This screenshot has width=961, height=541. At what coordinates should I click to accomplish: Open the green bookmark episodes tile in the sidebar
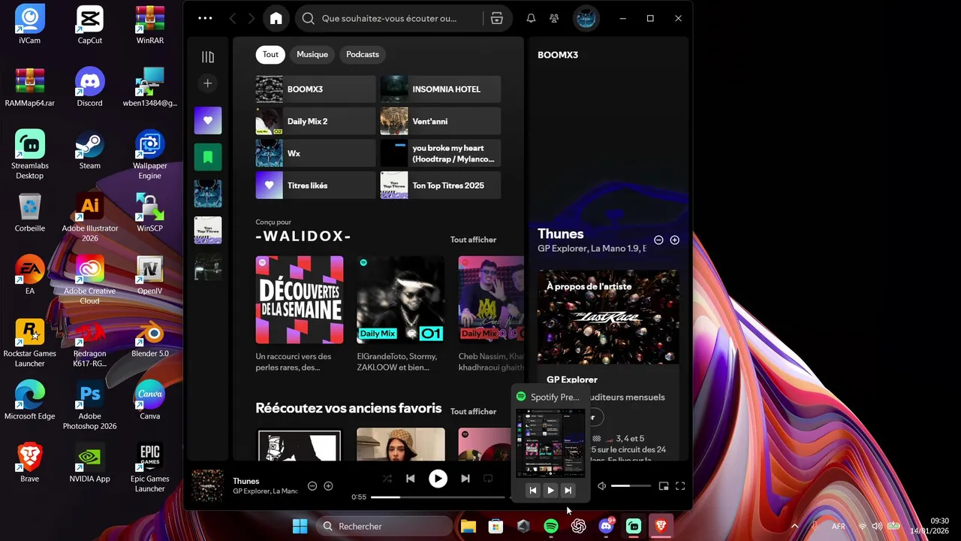click(x=208, y=157)
